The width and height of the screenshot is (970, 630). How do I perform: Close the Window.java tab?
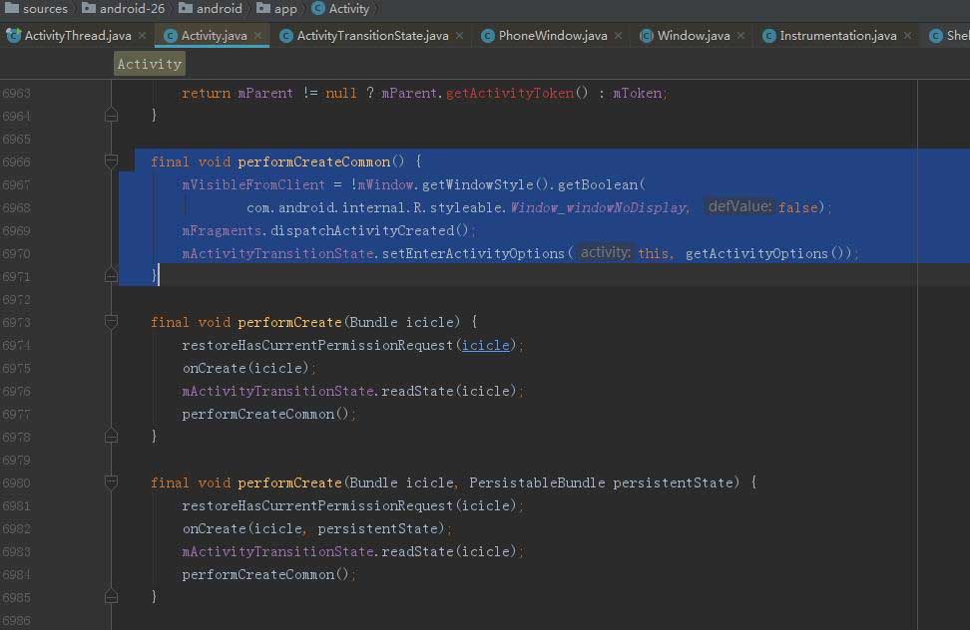(x=741, y=36)
